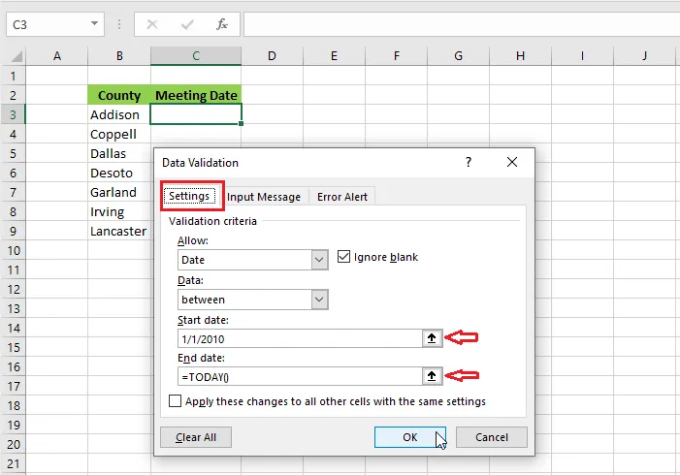Select column D header
This screenshot has width=680, height=475.
(x=272, y=56)
